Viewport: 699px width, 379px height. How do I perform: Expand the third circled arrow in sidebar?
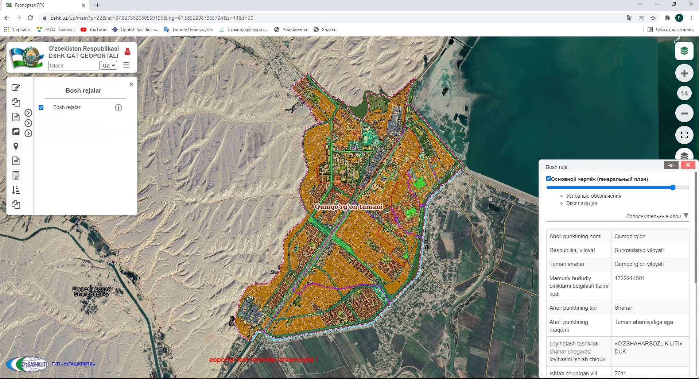[x=28, y=134]
